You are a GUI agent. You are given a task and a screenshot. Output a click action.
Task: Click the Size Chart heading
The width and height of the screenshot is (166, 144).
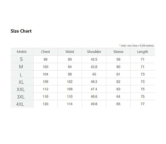(21, 31)
